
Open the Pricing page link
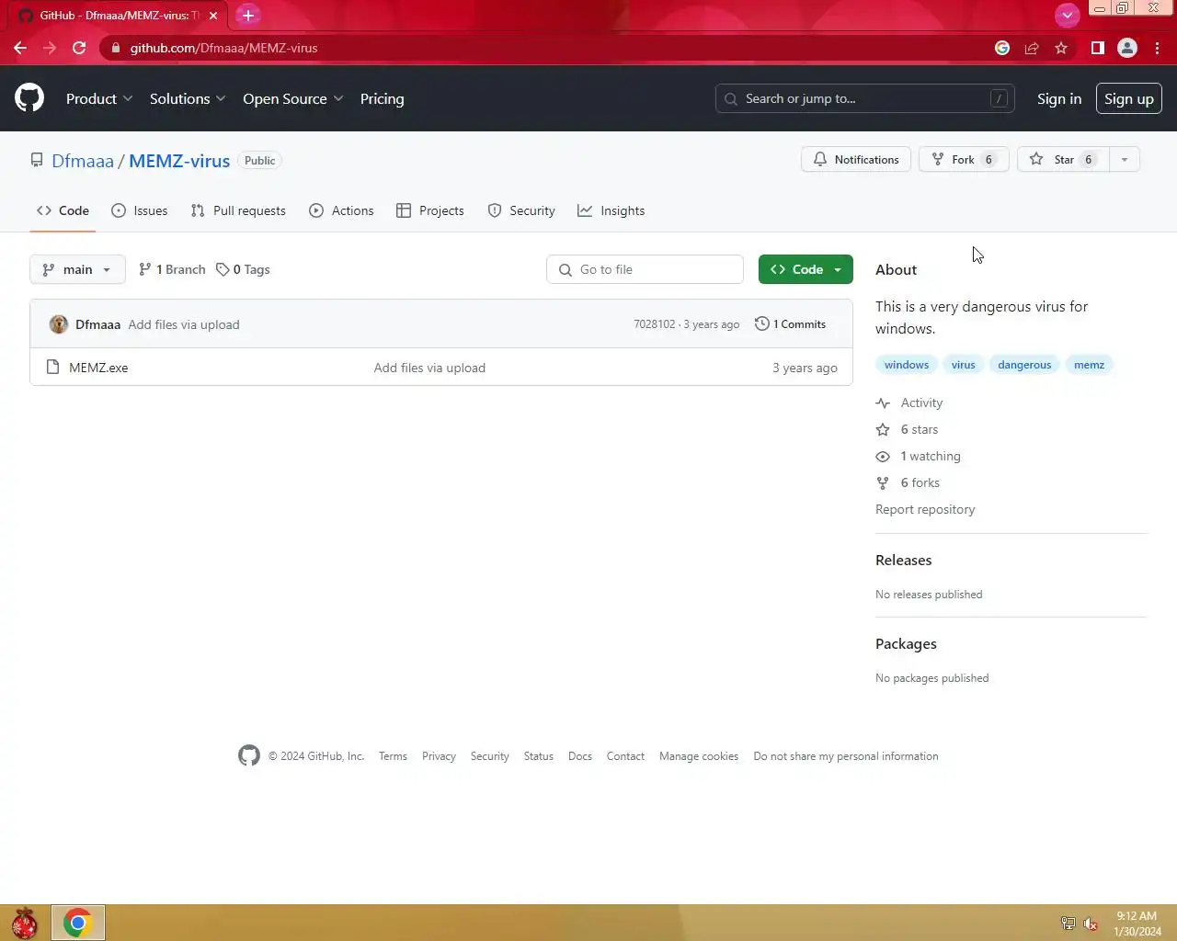[382, 98]
